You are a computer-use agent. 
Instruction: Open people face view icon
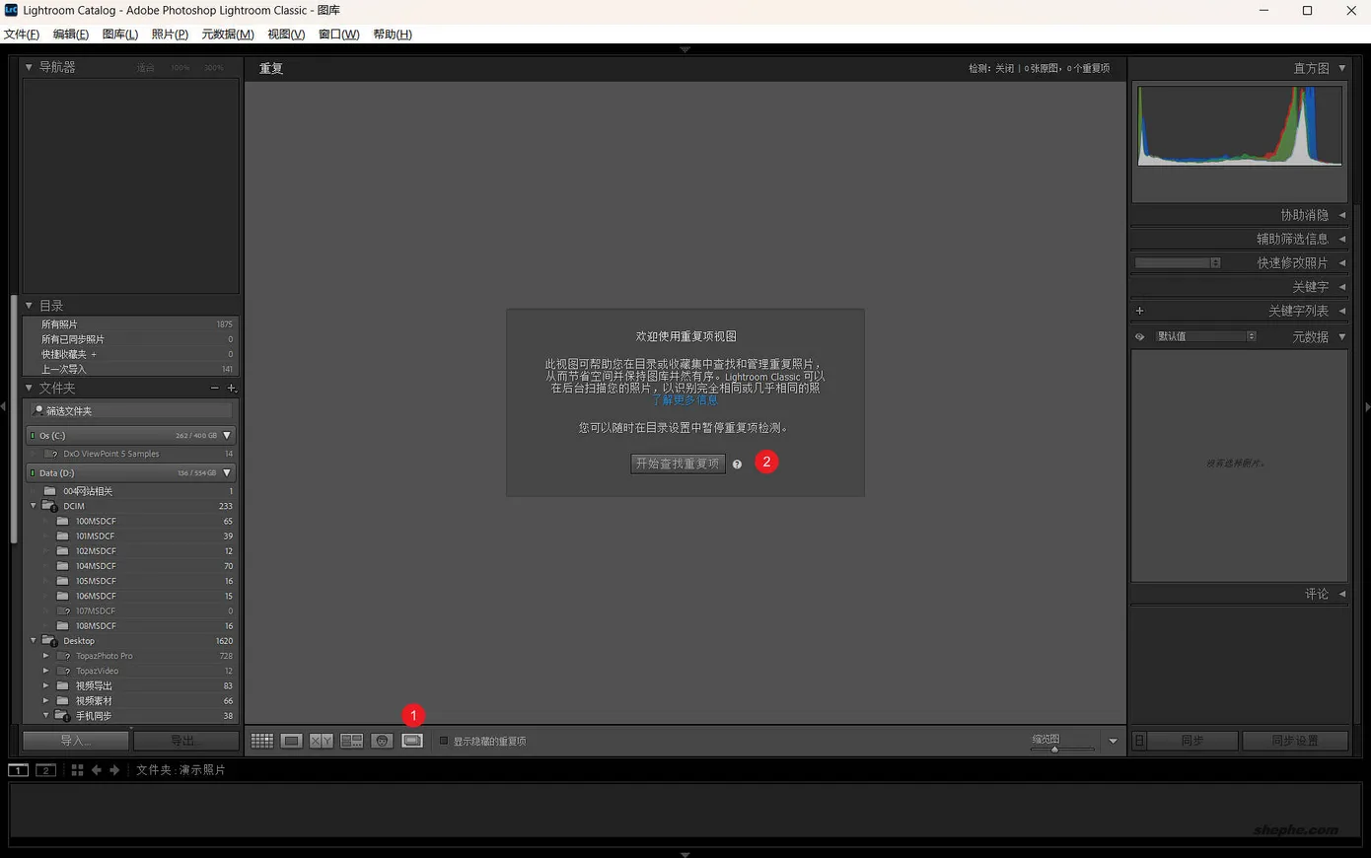(382, 741)
